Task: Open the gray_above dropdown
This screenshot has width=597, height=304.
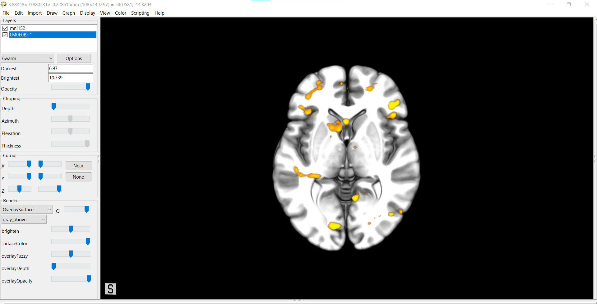Action: pos(24,220)
